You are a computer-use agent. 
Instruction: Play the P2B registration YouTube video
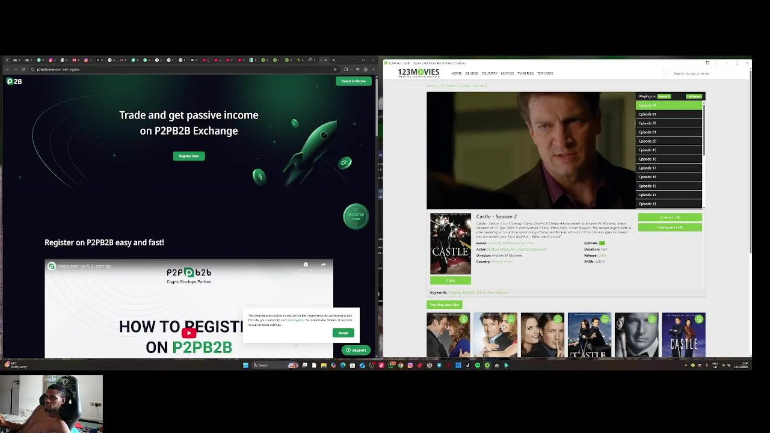coord(189,333)
